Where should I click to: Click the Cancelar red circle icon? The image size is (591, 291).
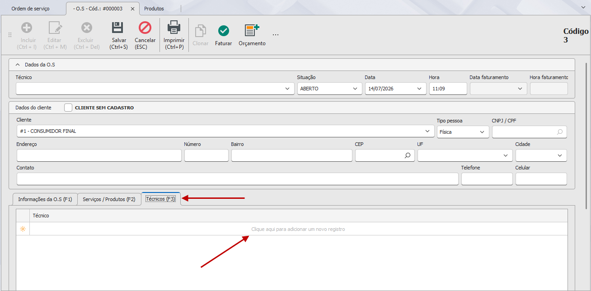pyautogui.click(x=145, y=28)
